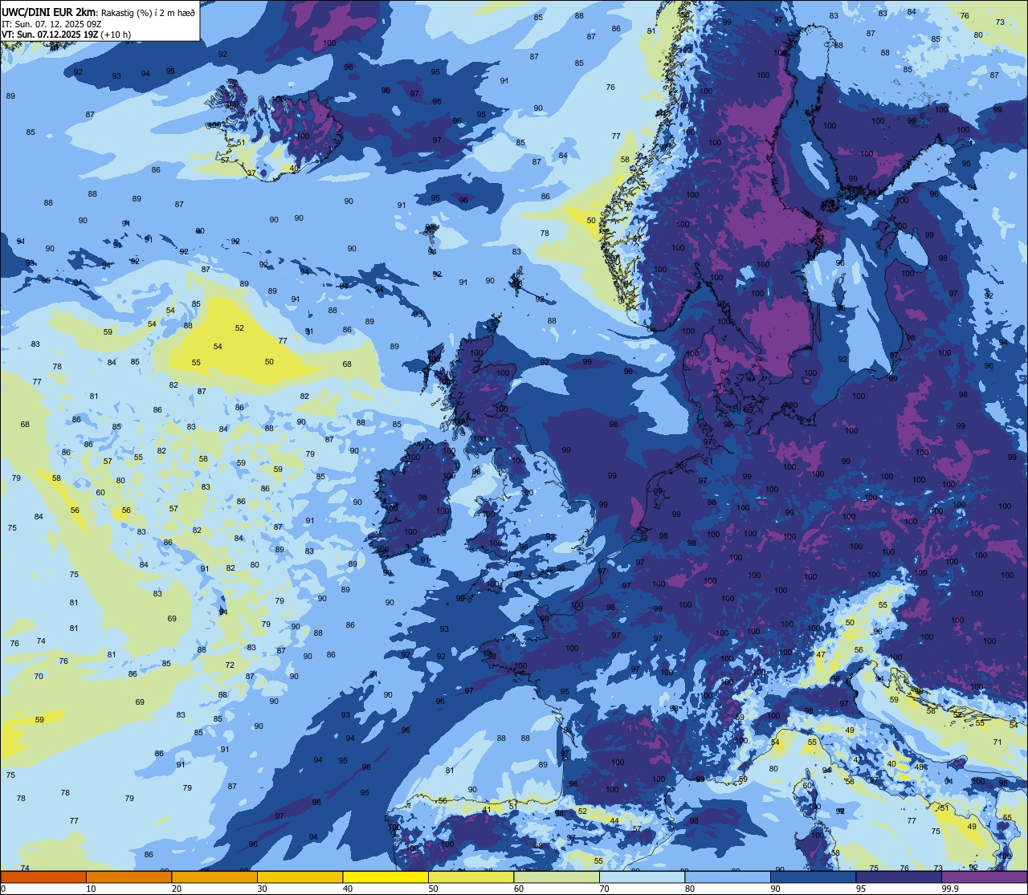Image resolution: width=1028 pixels, height=895 pixels.
Task: Click the '50' value off Norway's west coast
Action: click(x=591, y=220)
